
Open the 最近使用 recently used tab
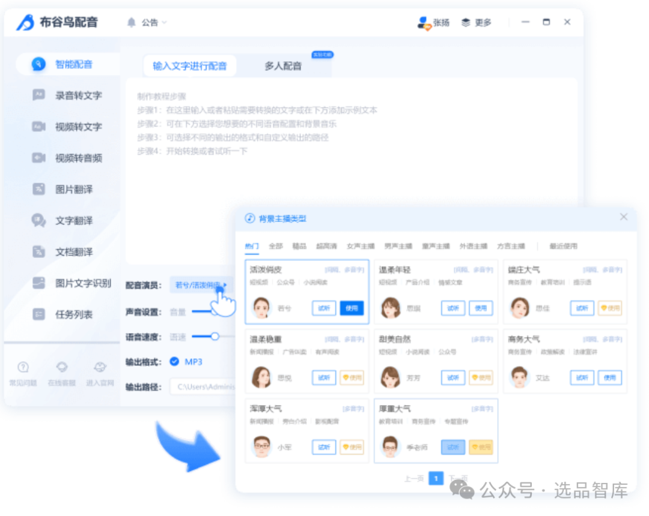563,246
